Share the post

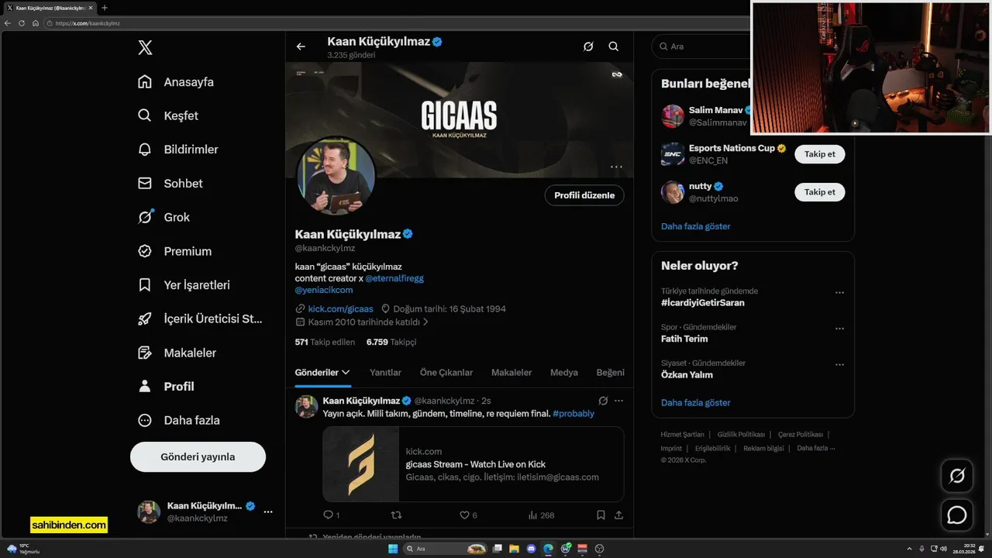pos(618,515)
